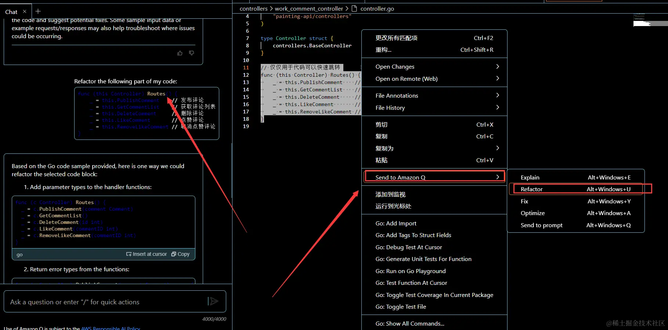This screenshot has height=330, width=668.
Task: Give thumbs down to the Amazon Q answer
Action: [x=191, y=53]
